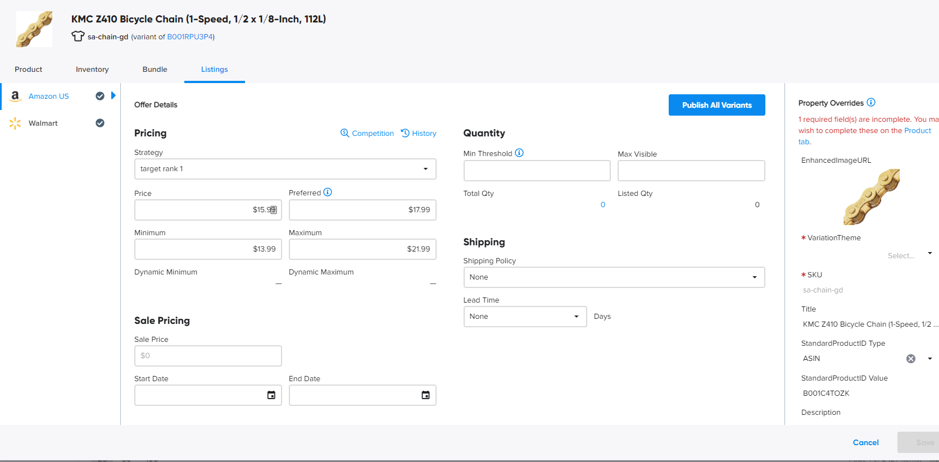Open the End Date calendar picker
Viewport: 939px width, 462px height.
pos(425,395)
